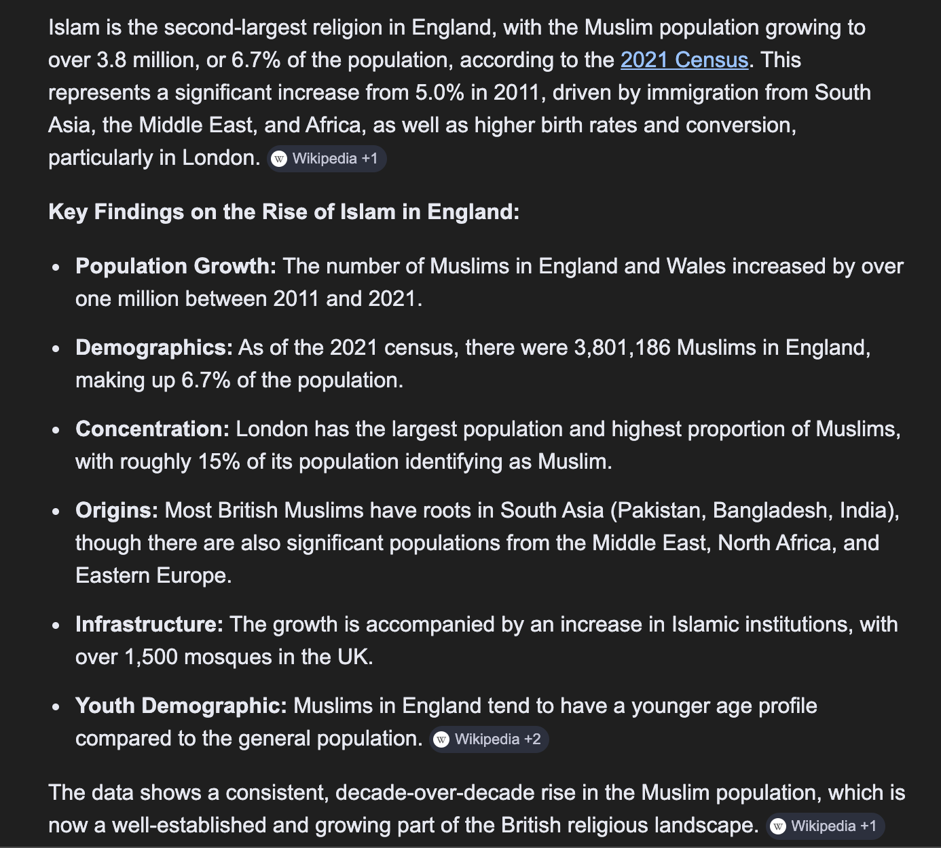Click "second-largest religion" in the opening sentence
The height and width of the screenshot is (848, 941).
point(284,28)
